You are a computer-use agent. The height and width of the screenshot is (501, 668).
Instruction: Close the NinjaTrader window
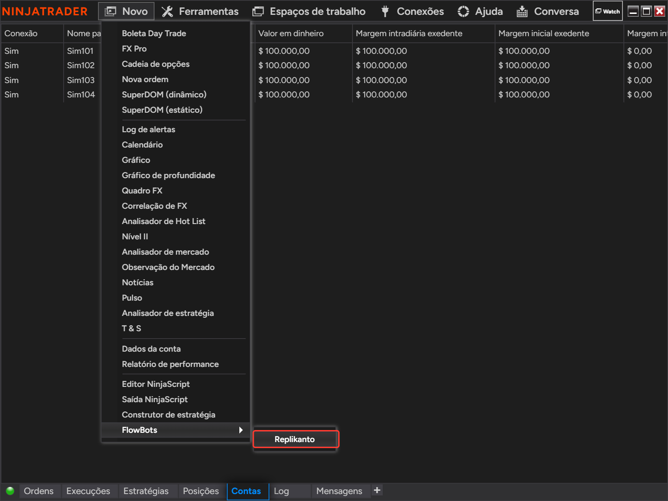660,11
